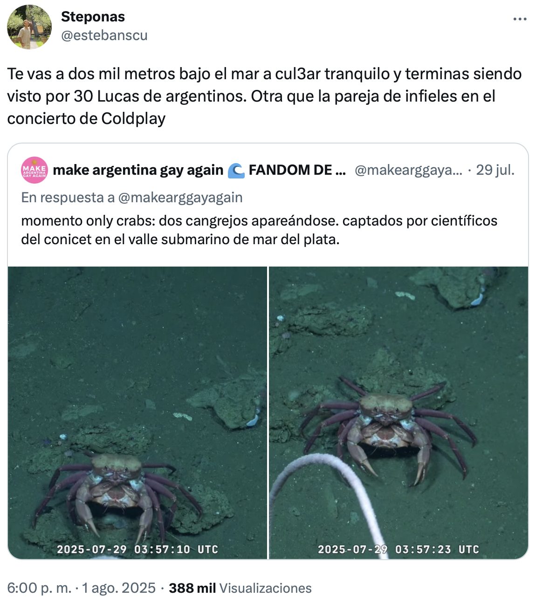The width and height of the screenshot is (536, 603).
Task: Click the wave emoji in quoted account name
Action: (x=236, y=171)
